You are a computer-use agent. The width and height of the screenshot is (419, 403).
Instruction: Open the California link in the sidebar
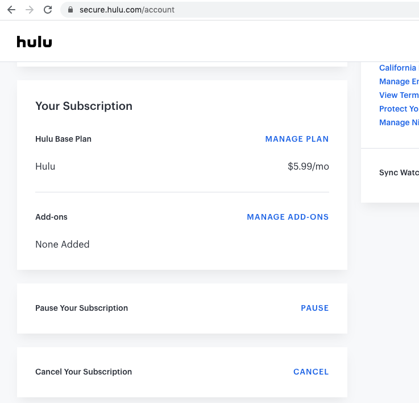click(x=398, y=68)
